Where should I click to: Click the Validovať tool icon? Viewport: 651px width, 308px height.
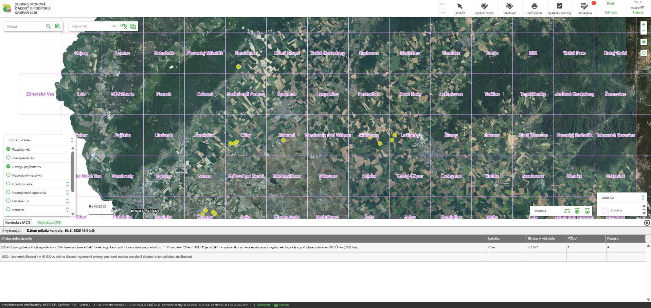click(509, 6)
